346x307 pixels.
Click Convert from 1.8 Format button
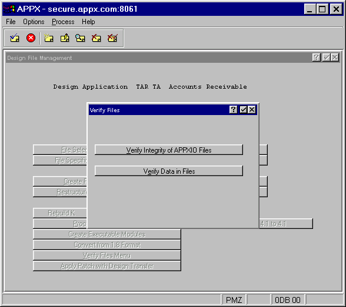coord(107,245)
